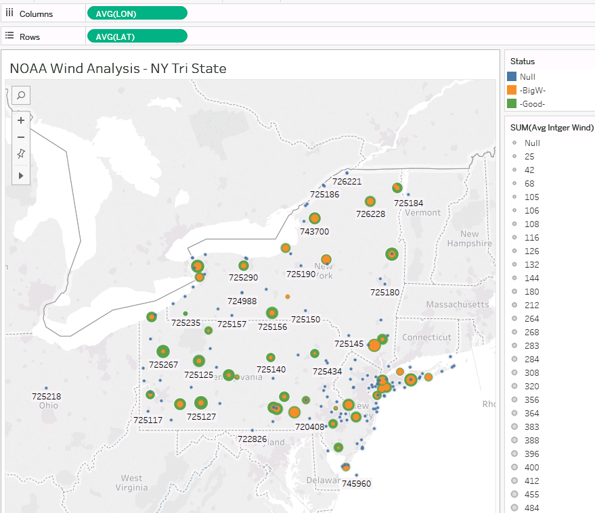Viewport: 595px width, 513px height.
Task: Click the Columns shelf icon
Action: pyautogui.click(x=9, y=14)
